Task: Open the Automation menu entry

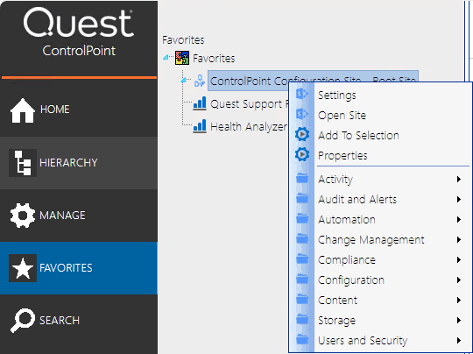Action: pyautogui.click(x=380, y=220)
